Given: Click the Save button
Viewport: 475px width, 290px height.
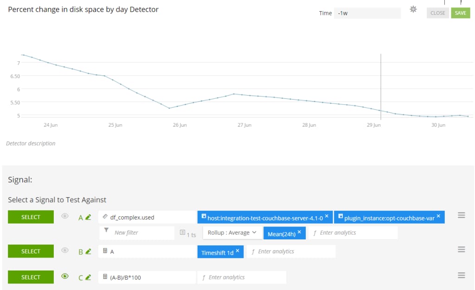Looking at the screenshot, I should pyautogui.click(x=460, y=13).
